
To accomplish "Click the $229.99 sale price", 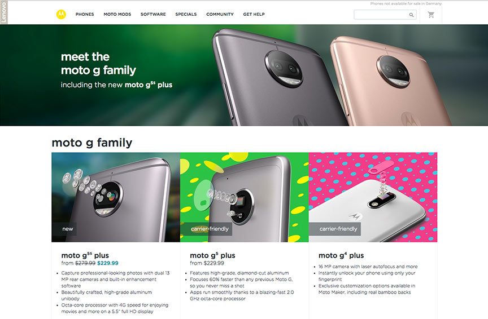I will (x=108, y=263).
